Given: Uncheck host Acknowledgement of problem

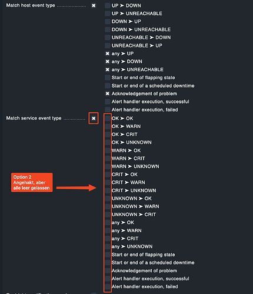Looking at the screenshot, I should click(x=108, y=93).
